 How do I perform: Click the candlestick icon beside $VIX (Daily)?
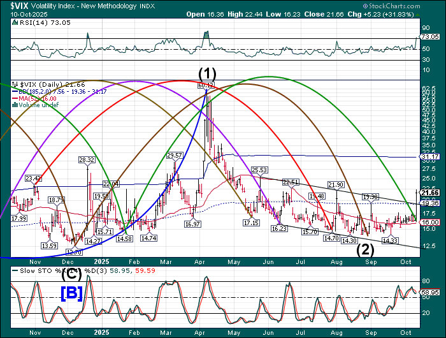coord(16,84)
